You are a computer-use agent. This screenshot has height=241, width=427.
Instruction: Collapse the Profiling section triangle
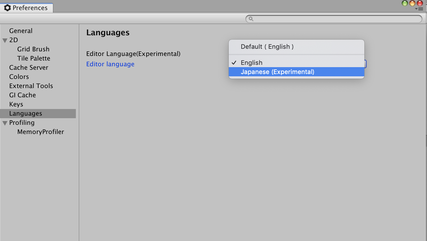(5, 123)
